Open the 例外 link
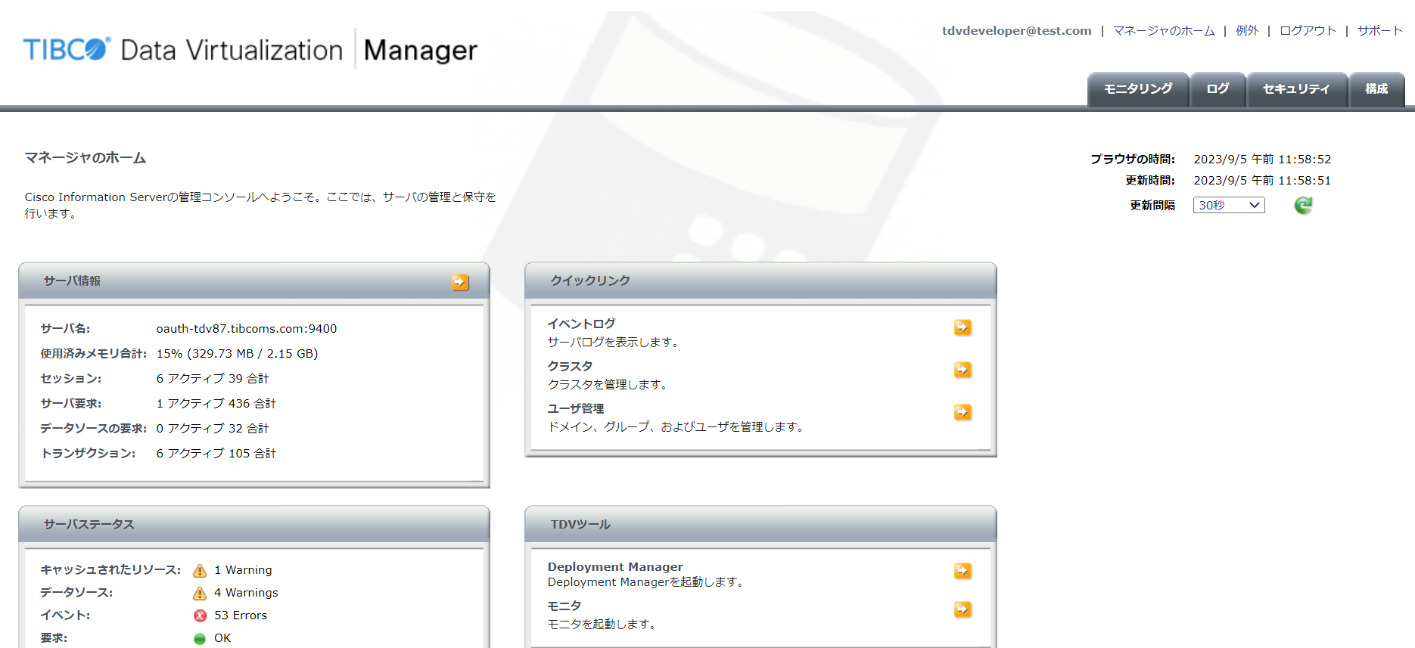1415x648 pixels. pos(1247,31)
